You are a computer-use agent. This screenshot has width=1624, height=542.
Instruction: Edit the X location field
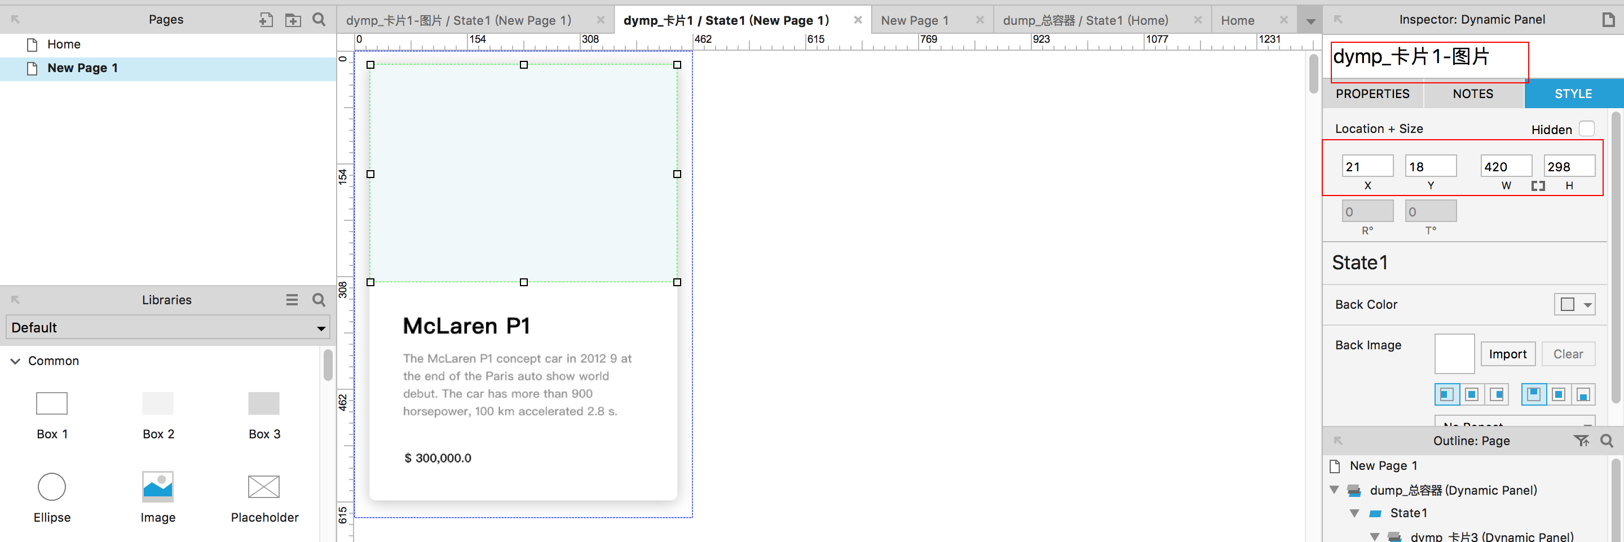click(x=1367, y=166)
